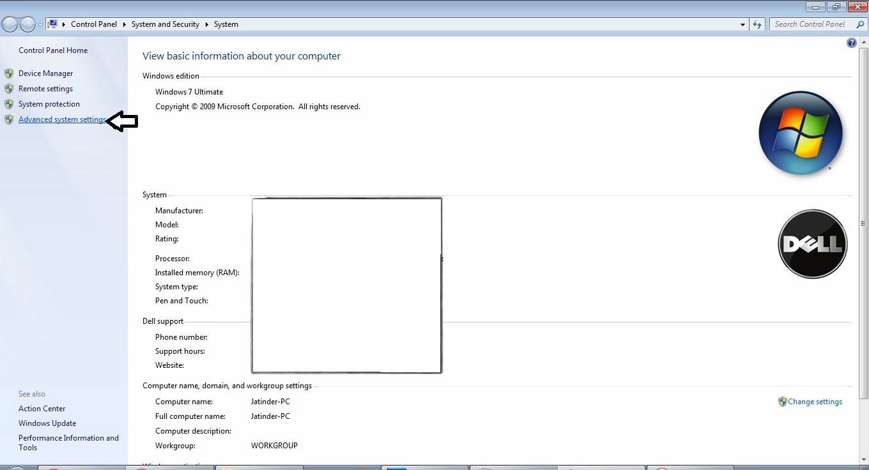This screenshot has height=470, width=869.
Task: Click inside the Search Control Panel box
Action: click(x=811, y=24)
